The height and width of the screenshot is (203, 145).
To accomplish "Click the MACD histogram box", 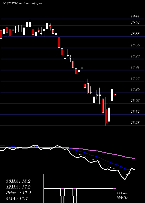I will 80,188.
